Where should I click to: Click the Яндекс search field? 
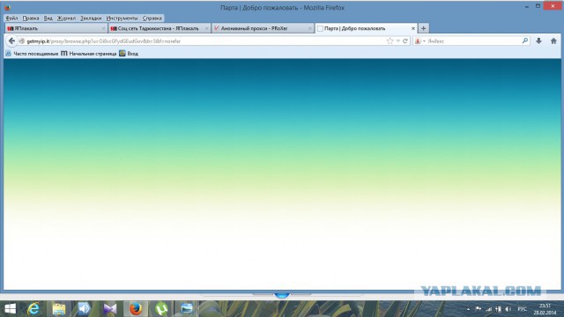click(473, 41)
